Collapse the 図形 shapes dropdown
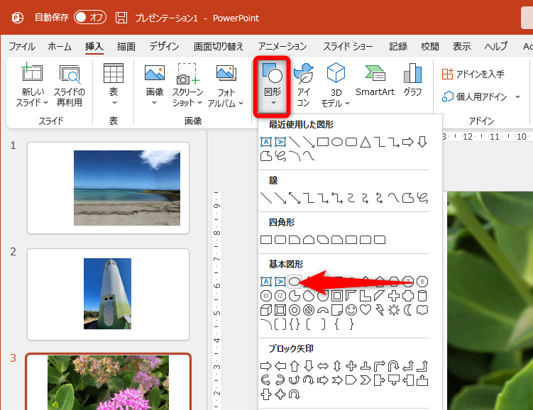This screenshot has height=410, width=533. click(x=273, y=87)
